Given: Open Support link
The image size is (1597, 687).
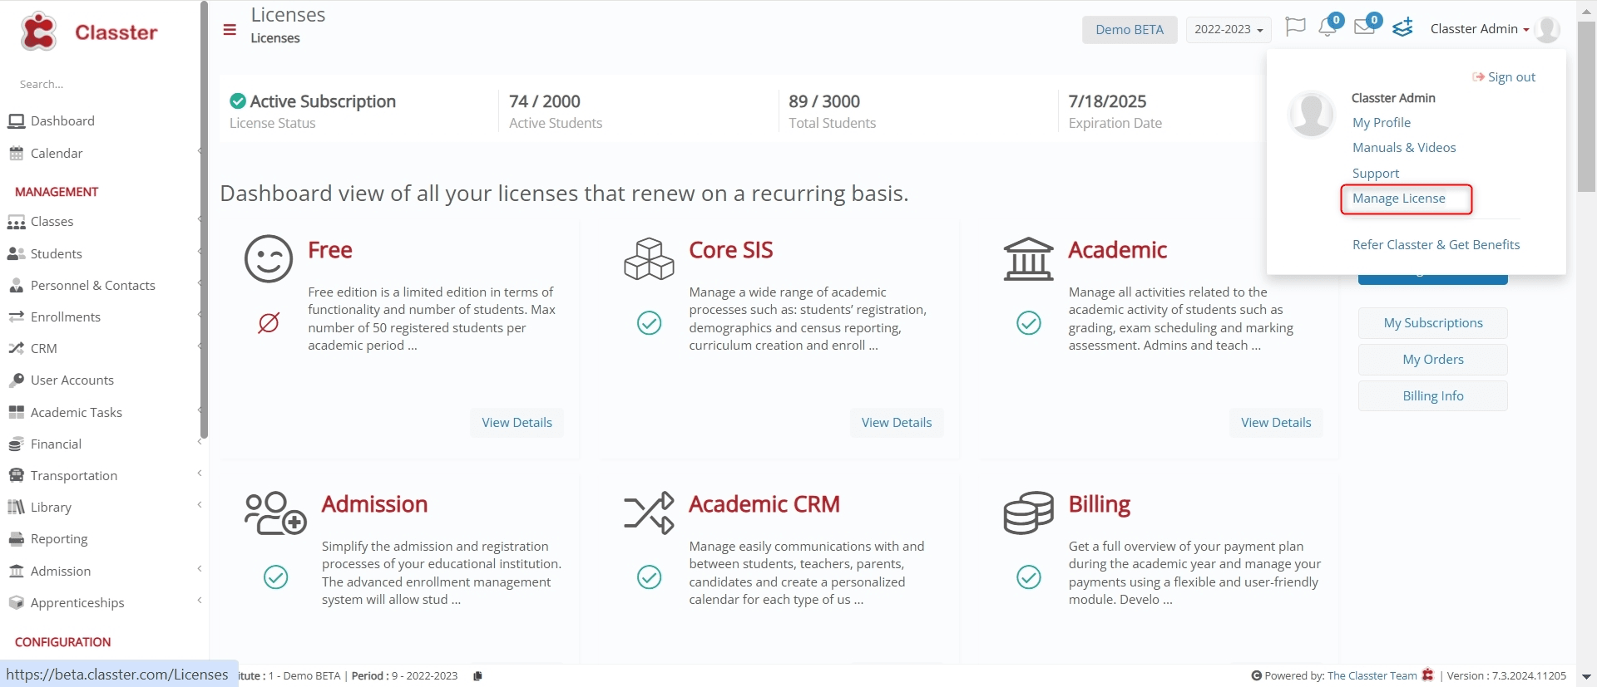Looking at the screenshot, I should click(1376, 174).
